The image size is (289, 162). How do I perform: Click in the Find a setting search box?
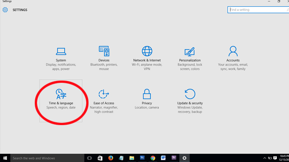[x=258, y=10]
